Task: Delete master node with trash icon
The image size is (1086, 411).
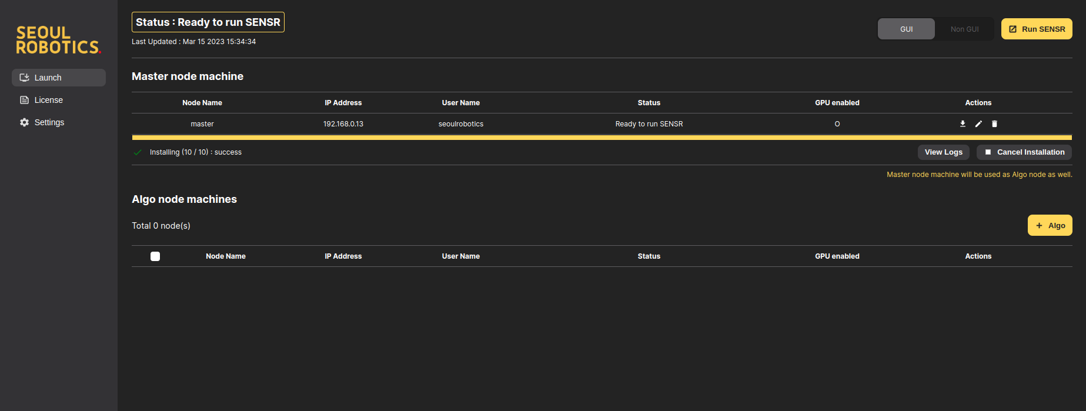Action: pyautogui.click(x=994, y=123)
